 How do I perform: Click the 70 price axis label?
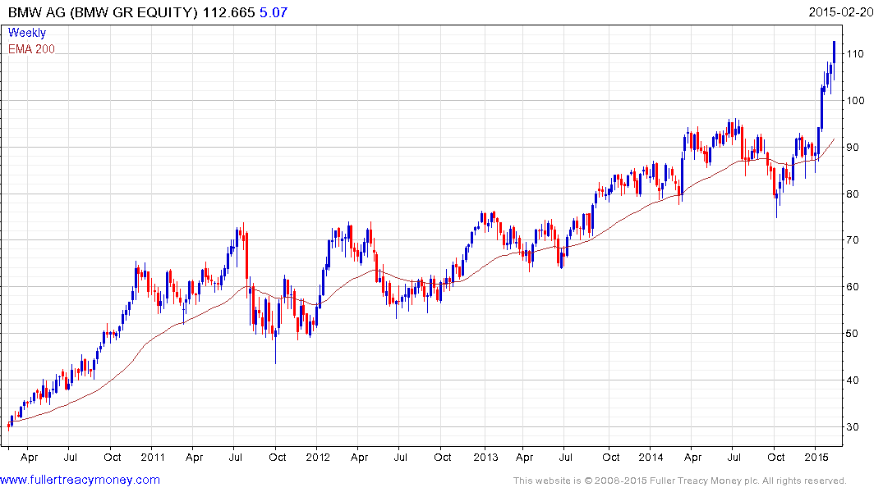point(853,240)
